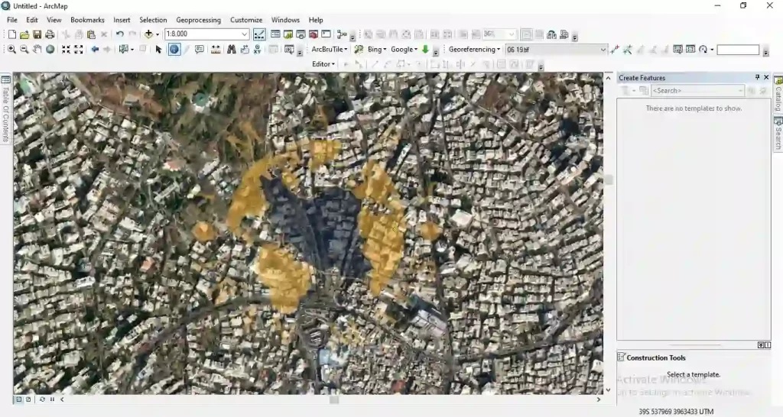The height and width of the screenshot is (417, 783).
Task: Open the Python window
Action: coord(326,34)
